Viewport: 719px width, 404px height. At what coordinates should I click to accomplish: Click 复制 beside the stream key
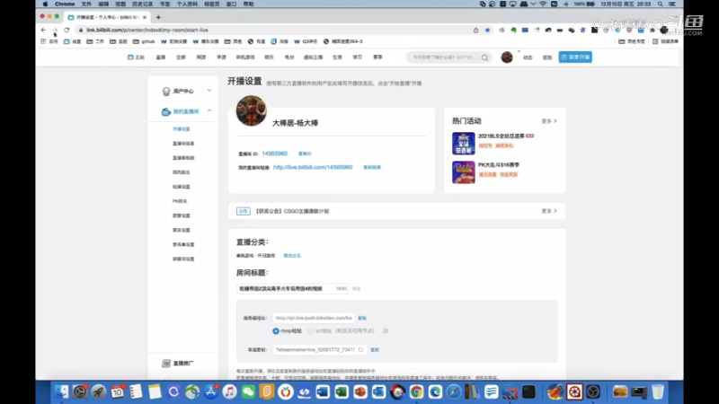(375, 349)
